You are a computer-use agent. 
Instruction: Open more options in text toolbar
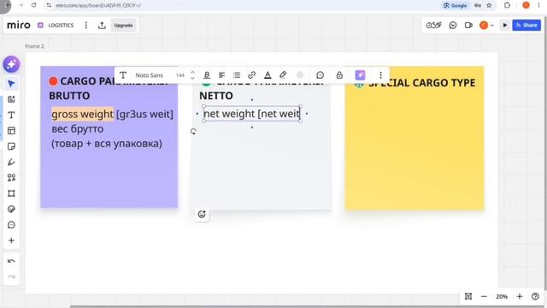[x=381, y=75]
